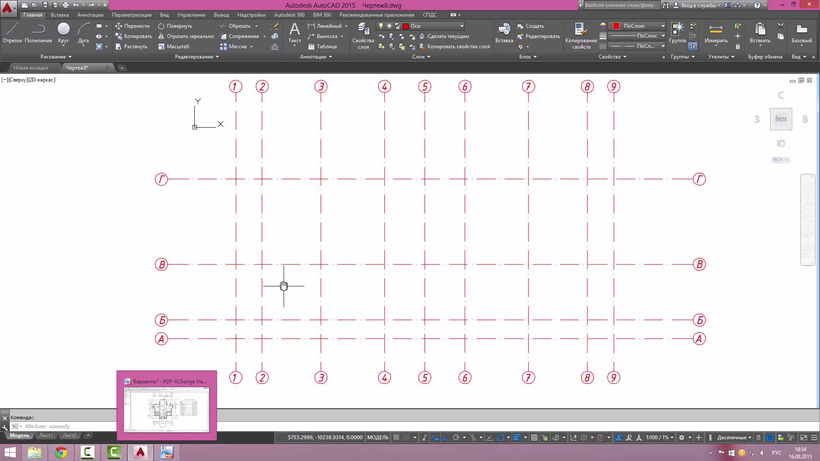Click the Отразить зеркально (Mirror) tool
The width and height of the screenshot is (820, 461).
click(x=186, y=36)
